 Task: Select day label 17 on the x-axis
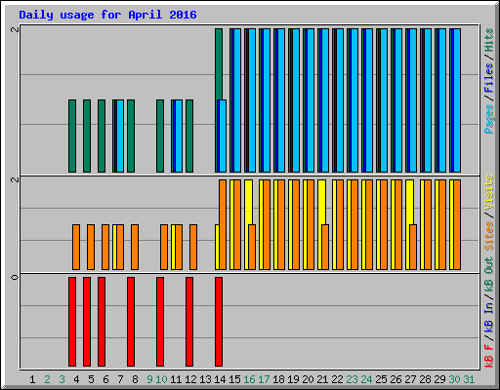pos(264,379)
